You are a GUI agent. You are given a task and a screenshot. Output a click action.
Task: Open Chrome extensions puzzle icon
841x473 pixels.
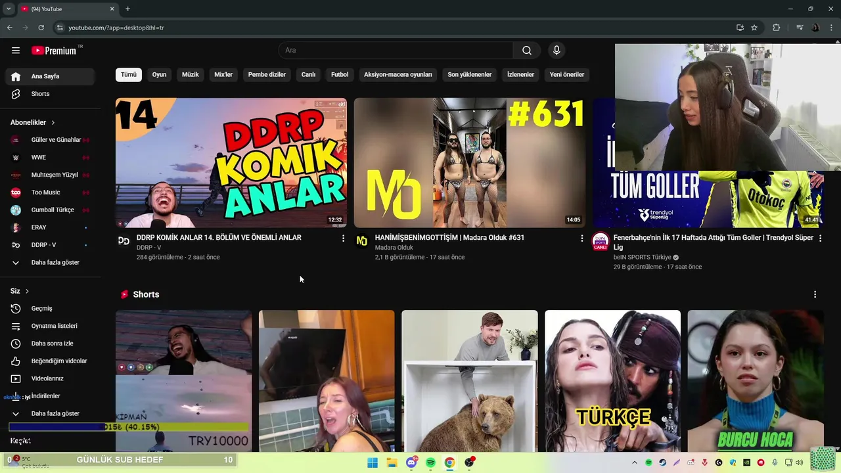777,28
